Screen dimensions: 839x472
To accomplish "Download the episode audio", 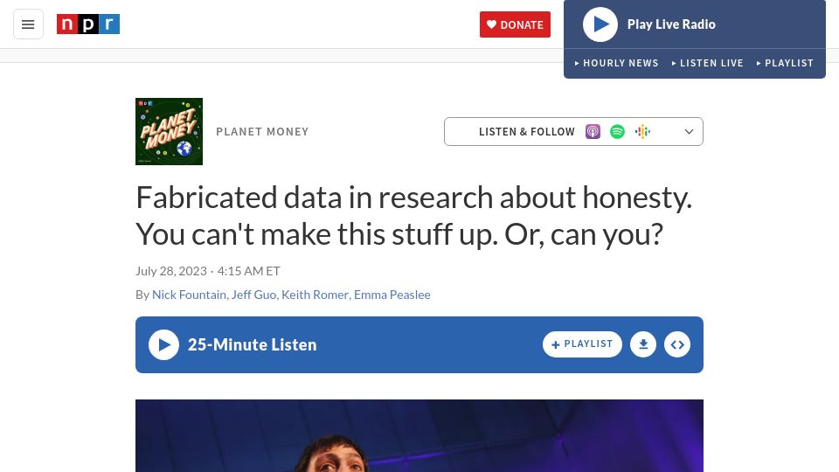I will (643, 344).
